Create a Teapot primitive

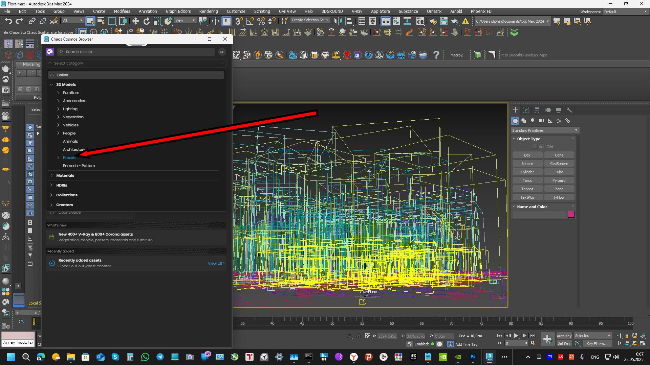[x=527, y=189]
